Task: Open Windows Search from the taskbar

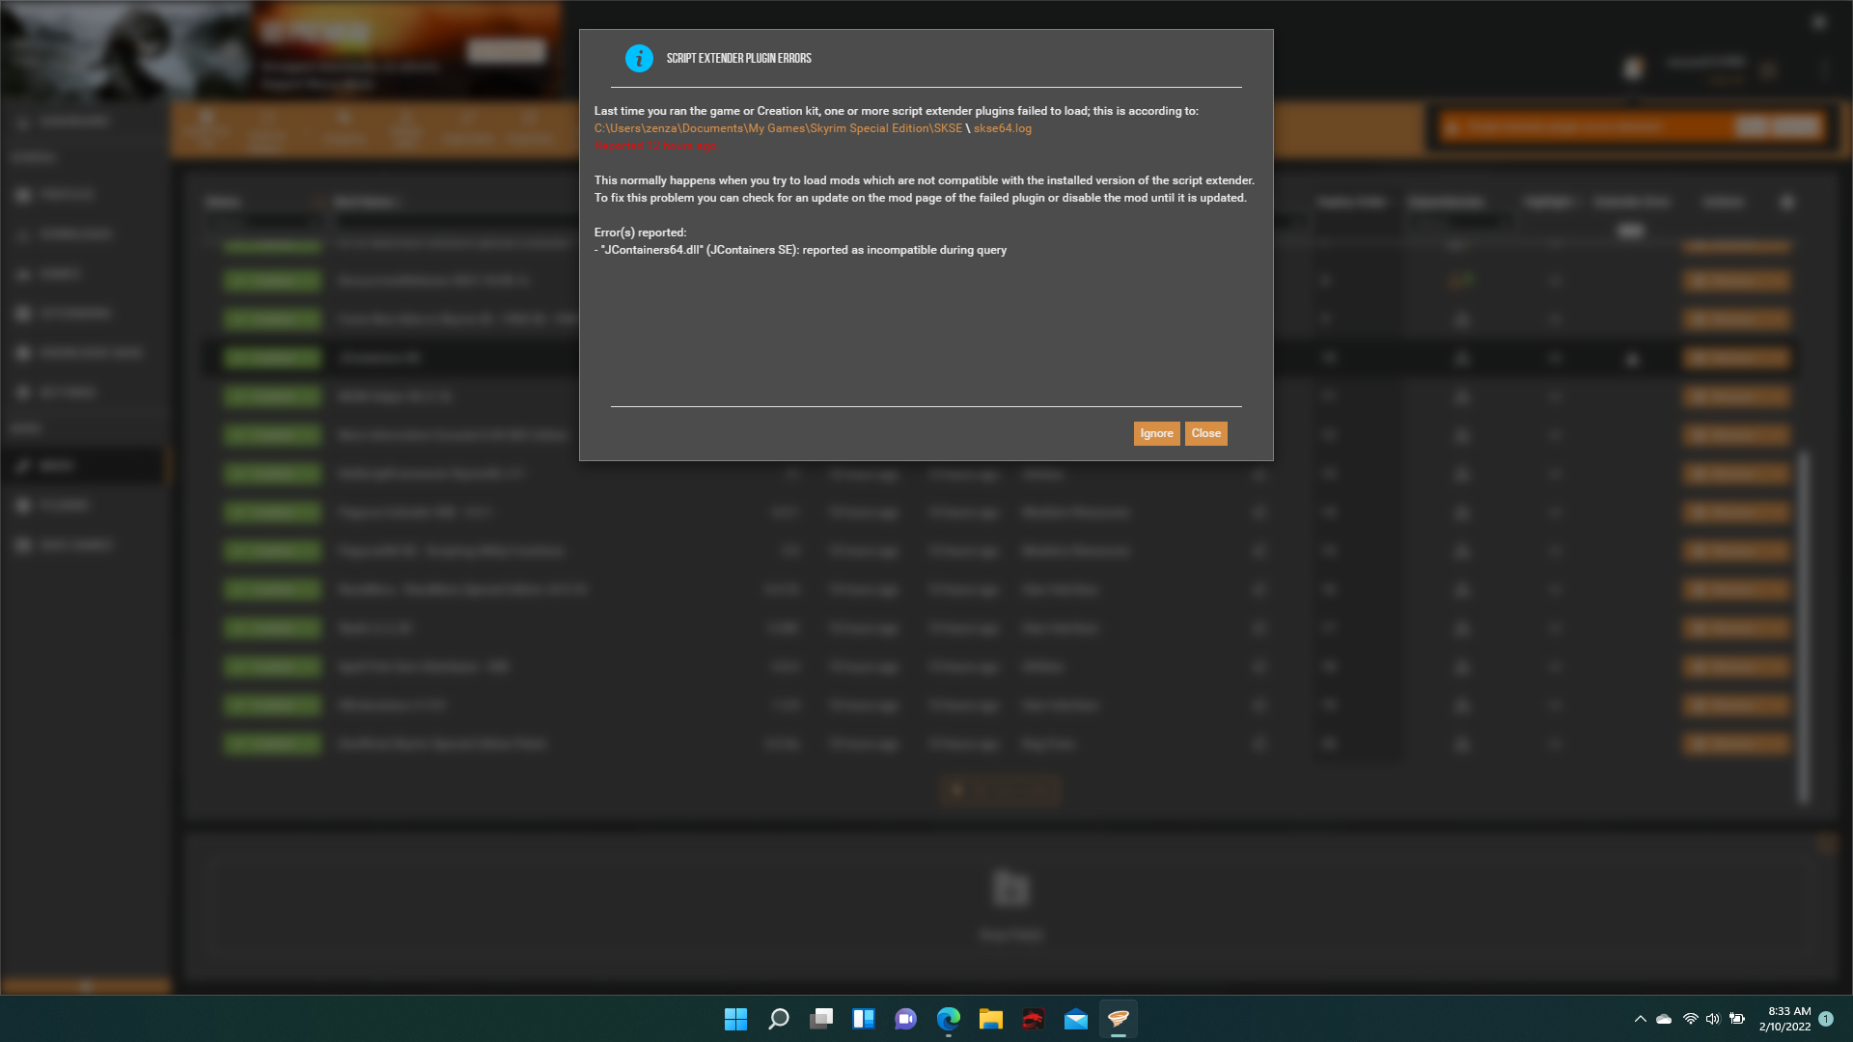Action: click(x=778, y=1019)
